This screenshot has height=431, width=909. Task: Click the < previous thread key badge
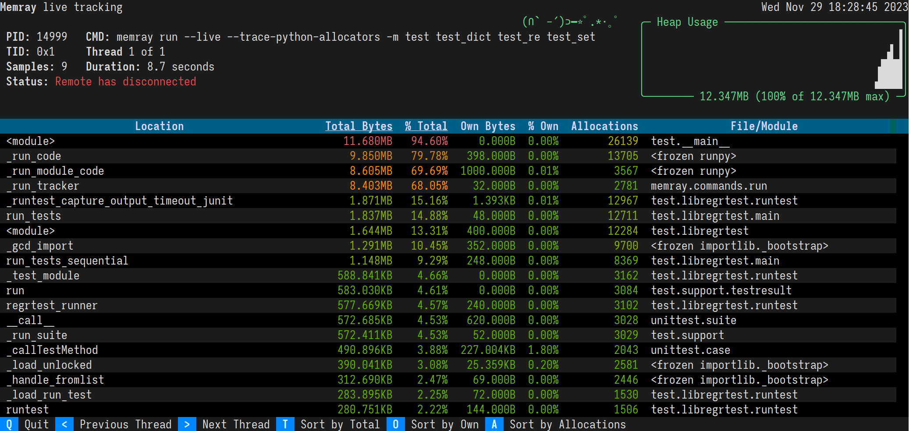64,424
